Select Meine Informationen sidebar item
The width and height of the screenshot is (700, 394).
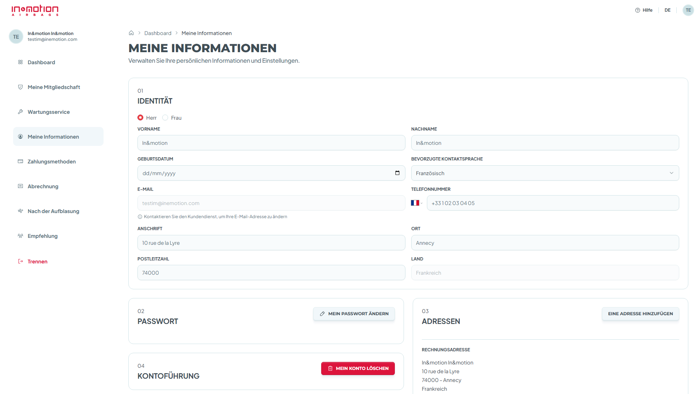tap(58, 137)
